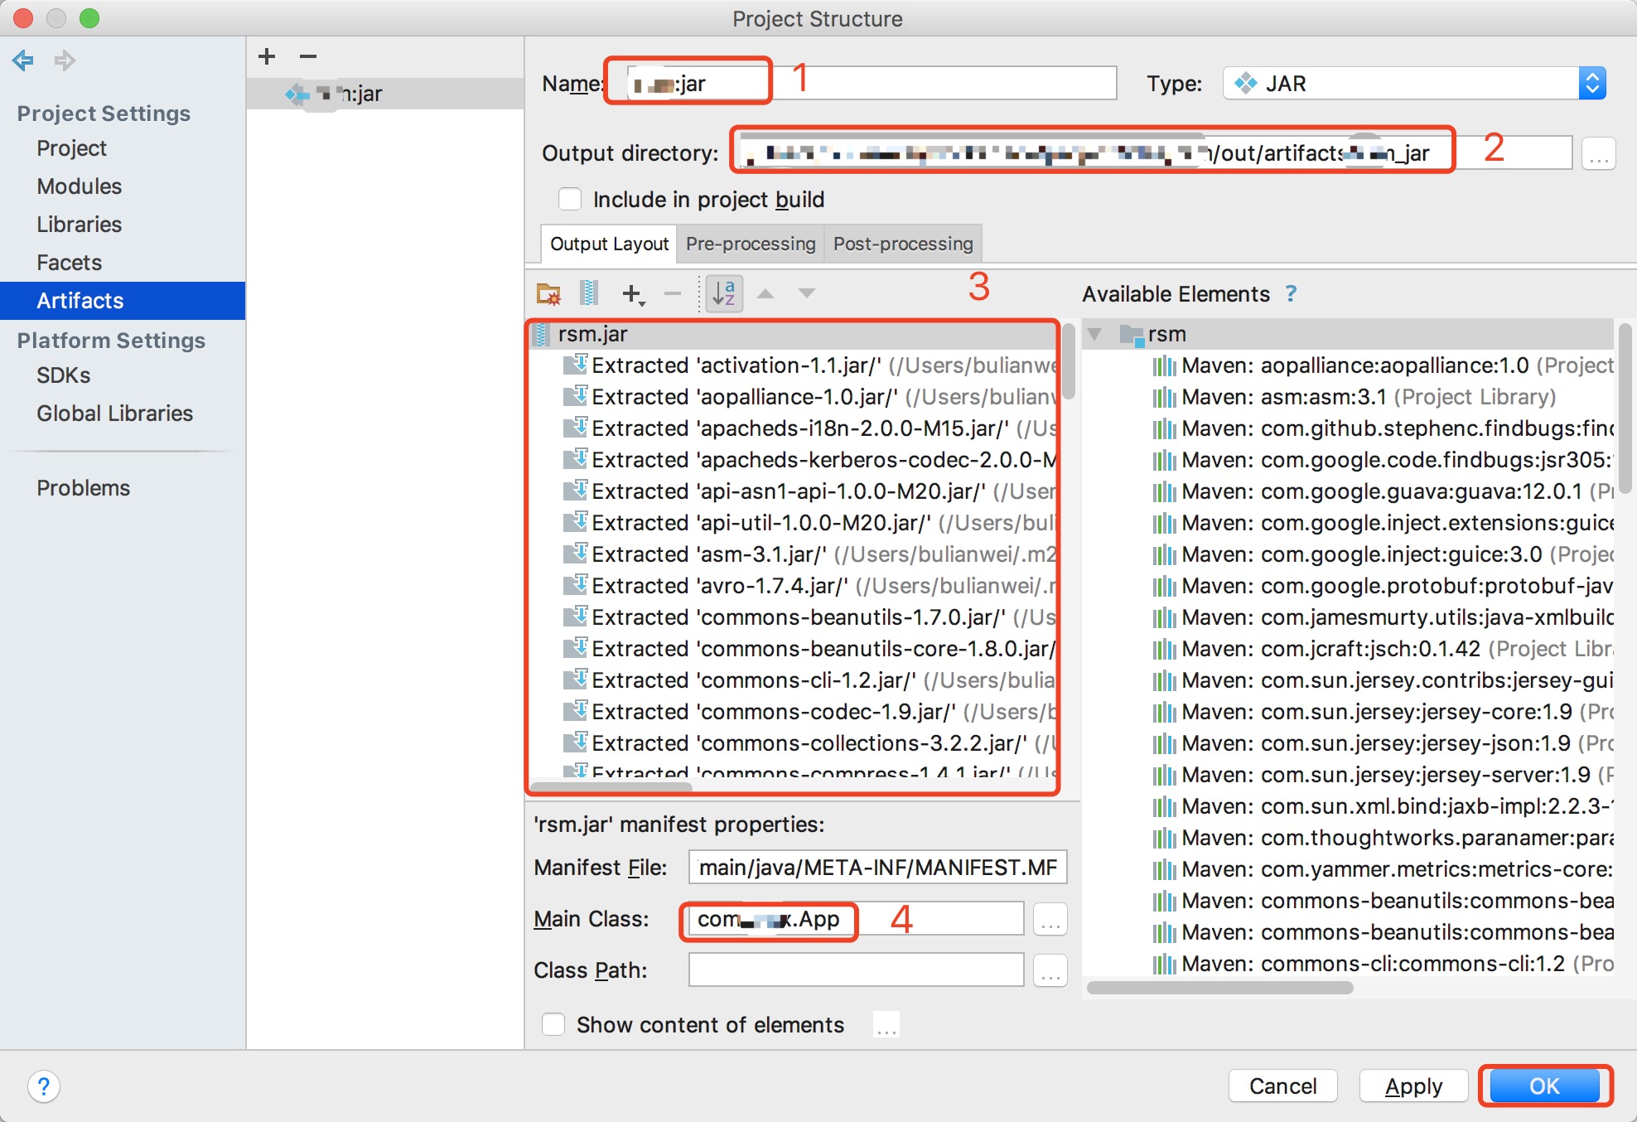This screenshot has height=1122, width=1637.
Task: Click the add artifact icon
Action: coord(266,57)
